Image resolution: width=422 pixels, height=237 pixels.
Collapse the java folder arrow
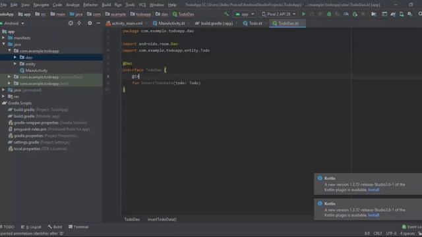click(3, 44)
